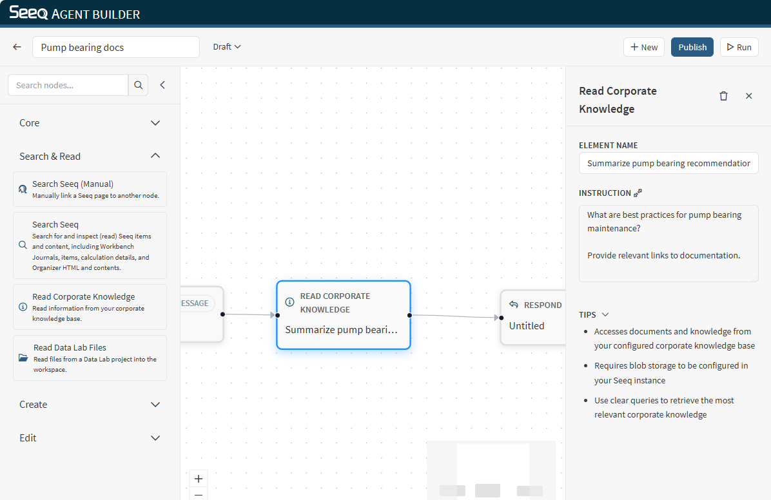Click info icon on Read Corporate Knowledge node
This screenshot has width=771, height=500.
tap(290, 302)
